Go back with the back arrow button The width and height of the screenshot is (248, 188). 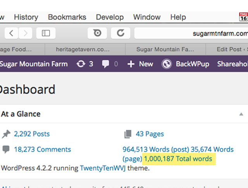(x=11, y=33)
